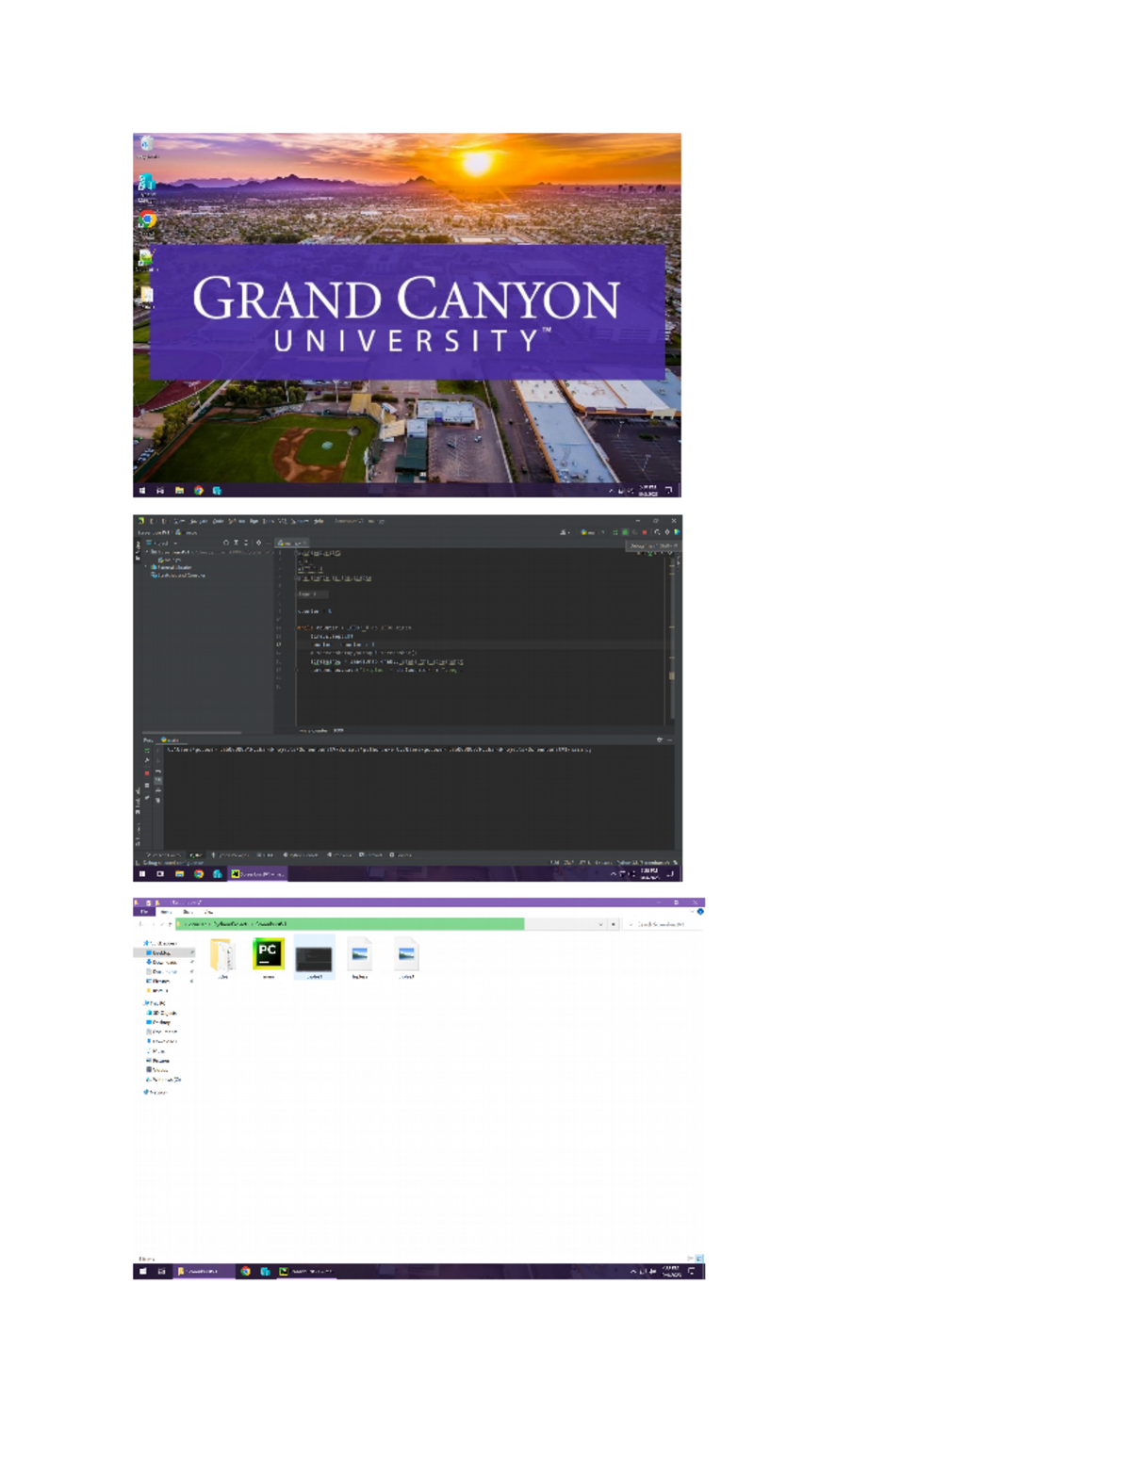Switch to the main editor tab in PyCharm
1131x1463 pixels.
coord(290,543)
